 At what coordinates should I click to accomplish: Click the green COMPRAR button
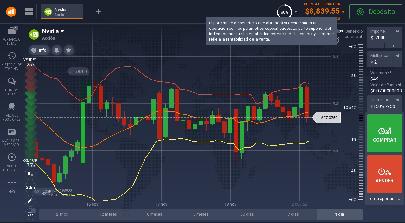385,133
